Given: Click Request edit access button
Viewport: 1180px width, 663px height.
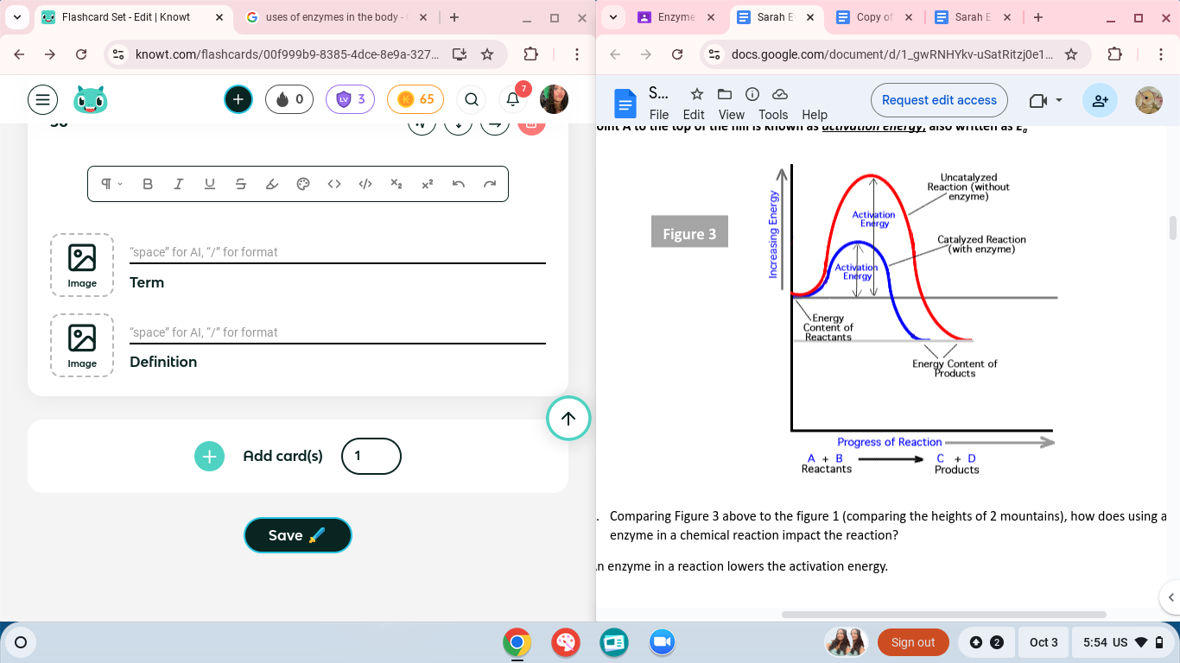Looking at the screenshot, I should [939, 100].
